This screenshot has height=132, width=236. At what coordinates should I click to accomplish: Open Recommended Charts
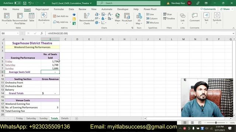87,19
